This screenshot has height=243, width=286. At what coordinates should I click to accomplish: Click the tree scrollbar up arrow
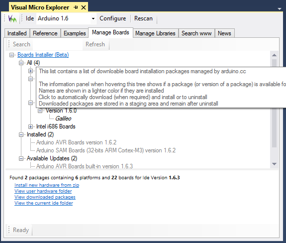pos(274,55)
